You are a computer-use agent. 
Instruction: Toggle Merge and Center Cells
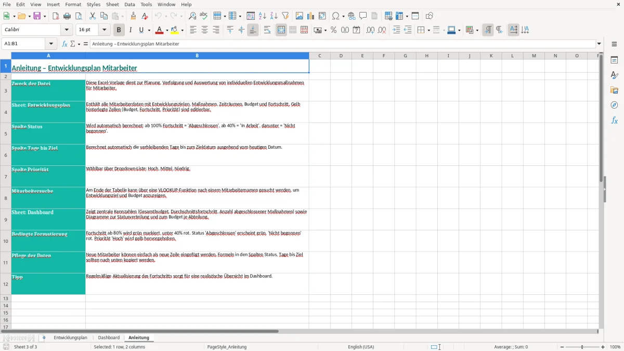pyautogui.click(x=281, y=30)
